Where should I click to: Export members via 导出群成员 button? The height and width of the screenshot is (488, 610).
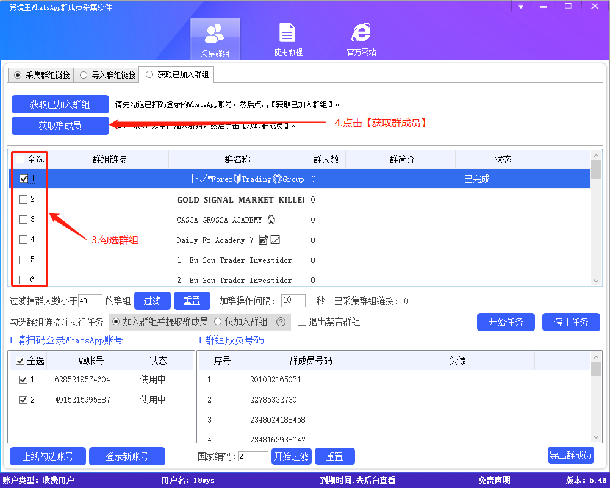570,455
